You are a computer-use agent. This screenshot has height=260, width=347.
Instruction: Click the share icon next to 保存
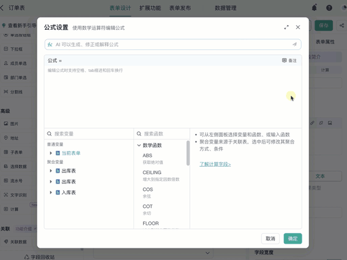(x=342, y=26)
